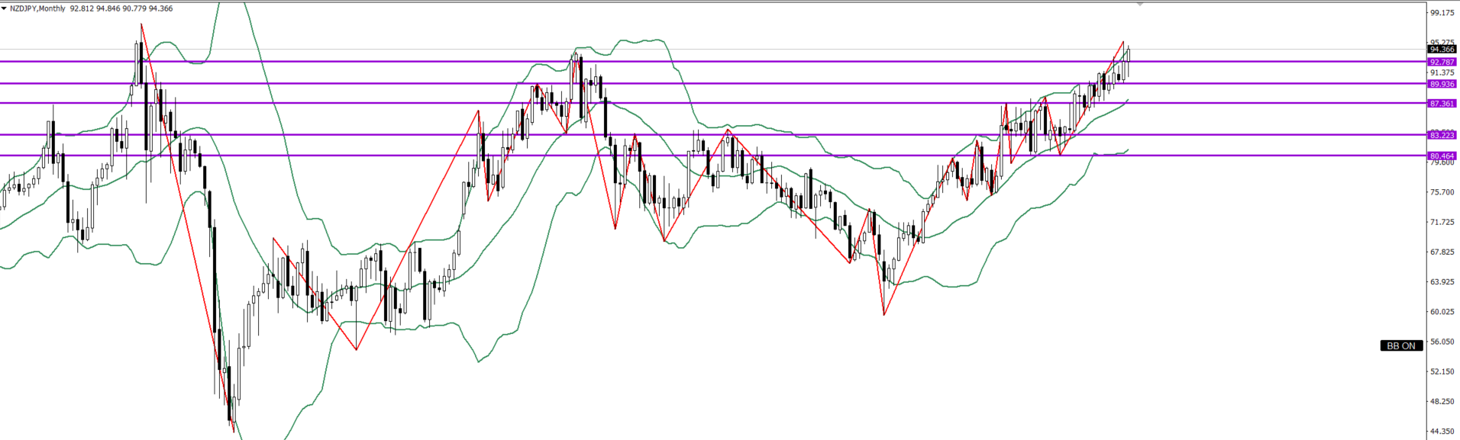
Task: Click the 52.150 price scale value
Action: tap(1442, 371)
